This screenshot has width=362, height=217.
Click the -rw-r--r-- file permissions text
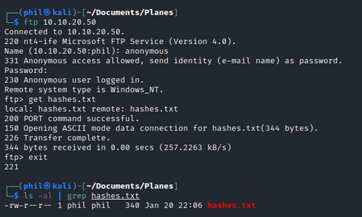[28, 205]
